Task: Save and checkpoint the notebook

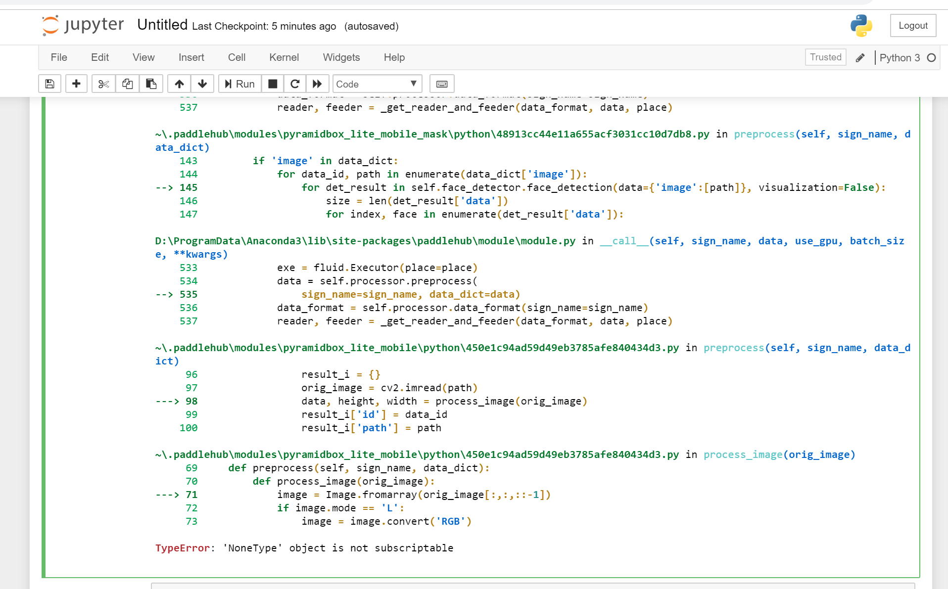Action: [49, 84]
